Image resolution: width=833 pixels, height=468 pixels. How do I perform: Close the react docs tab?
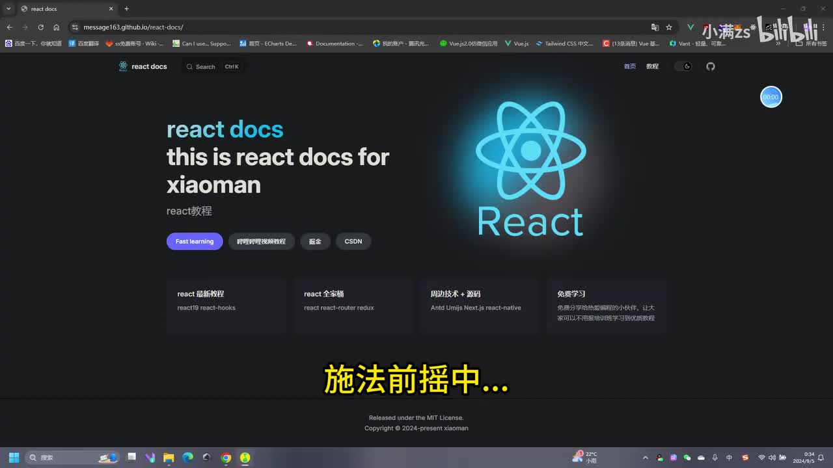click(x=111, y=9)
